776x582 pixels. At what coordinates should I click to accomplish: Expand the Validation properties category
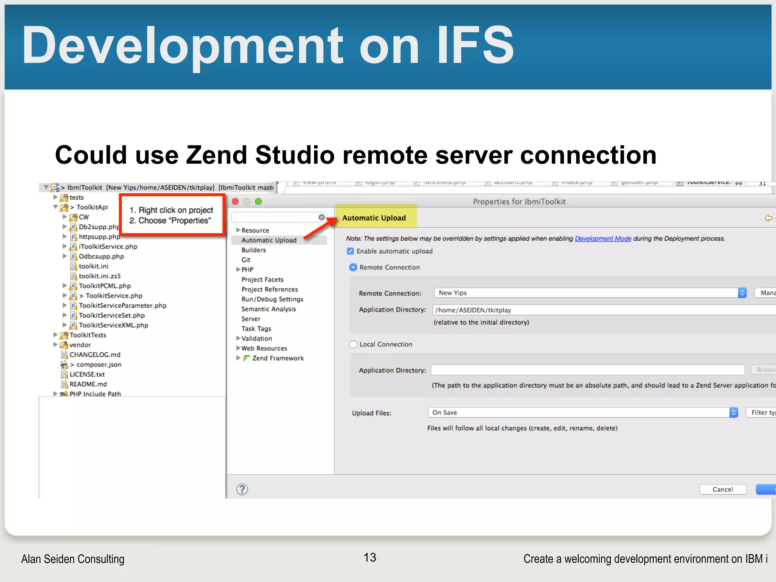(238, 338)
